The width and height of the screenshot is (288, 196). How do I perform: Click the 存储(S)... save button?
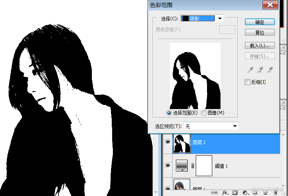click(x=260, y=56)
